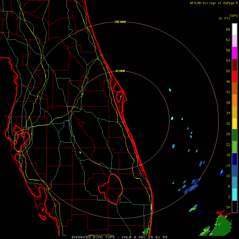Click the legend value "62"
The image size is (239, 239).
point(228,40)
